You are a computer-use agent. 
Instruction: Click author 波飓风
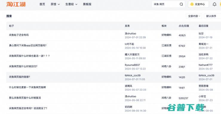[x=128, y=86]
